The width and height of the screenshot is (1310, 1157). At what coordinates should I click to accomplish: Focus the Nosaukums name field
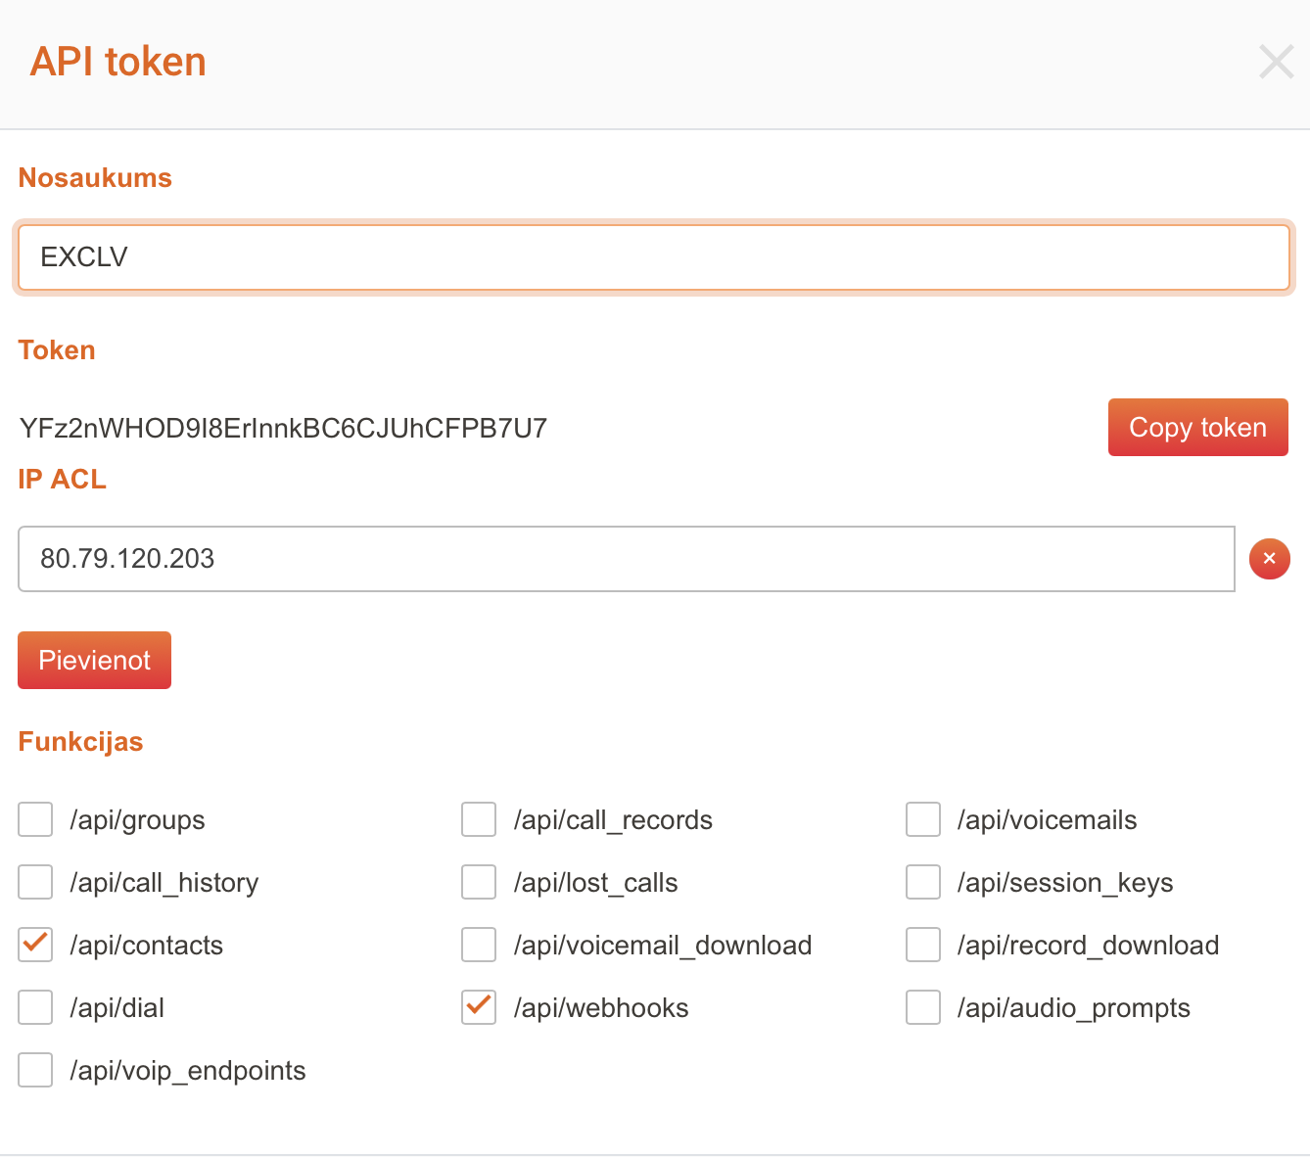tap(653, 257)
